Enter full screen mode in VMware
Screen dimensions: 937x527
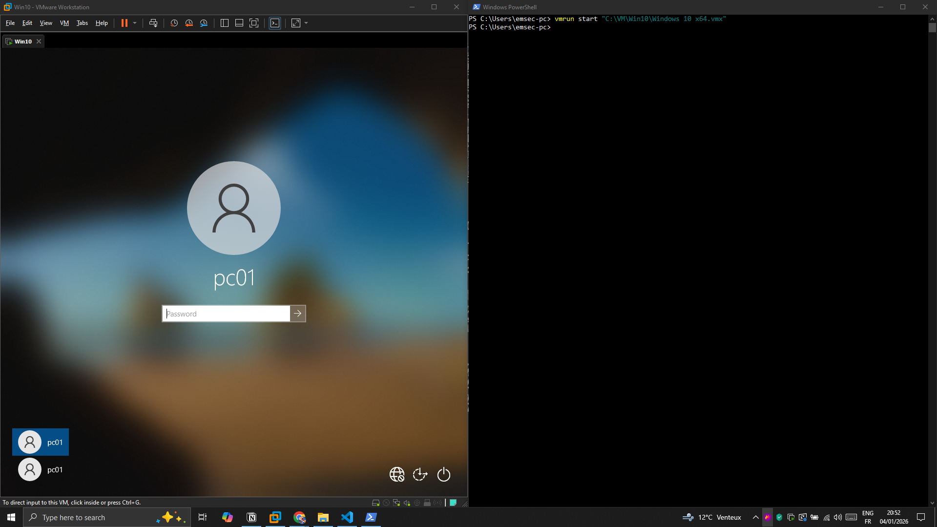point(254,23)
